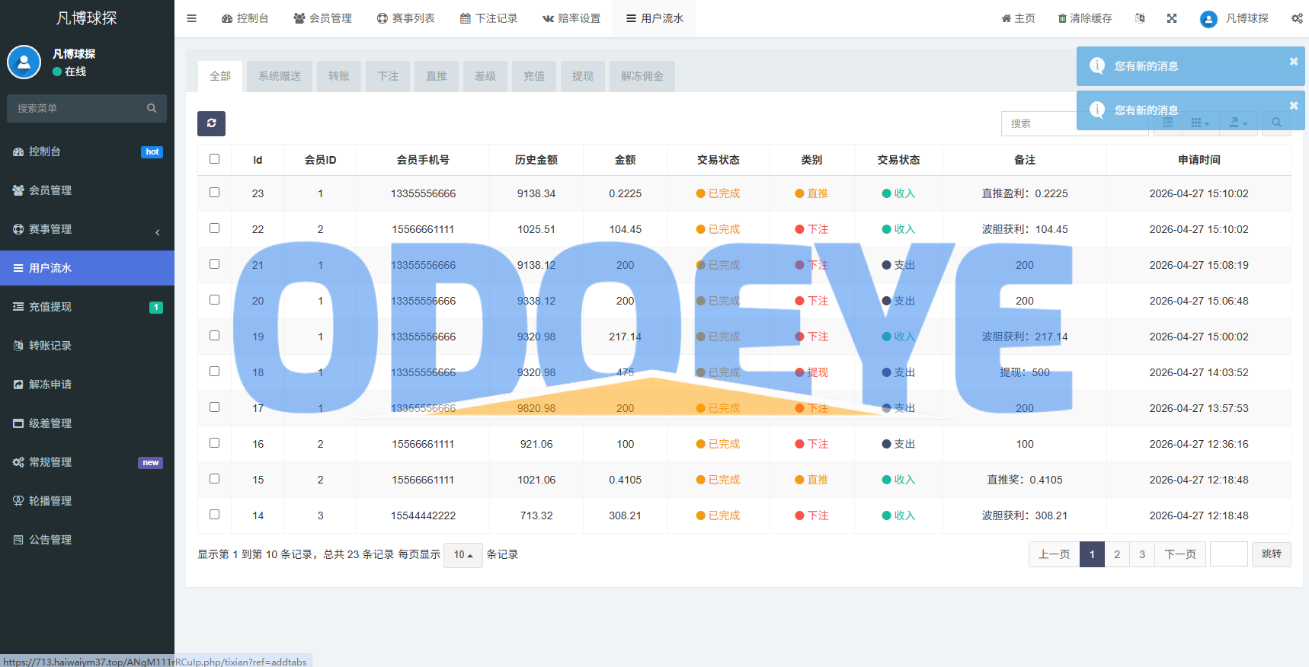Screen dimensions: 1309x667
Task: Click the refresh button above the table
Action: pyautogui.click(x=211, y=123)
